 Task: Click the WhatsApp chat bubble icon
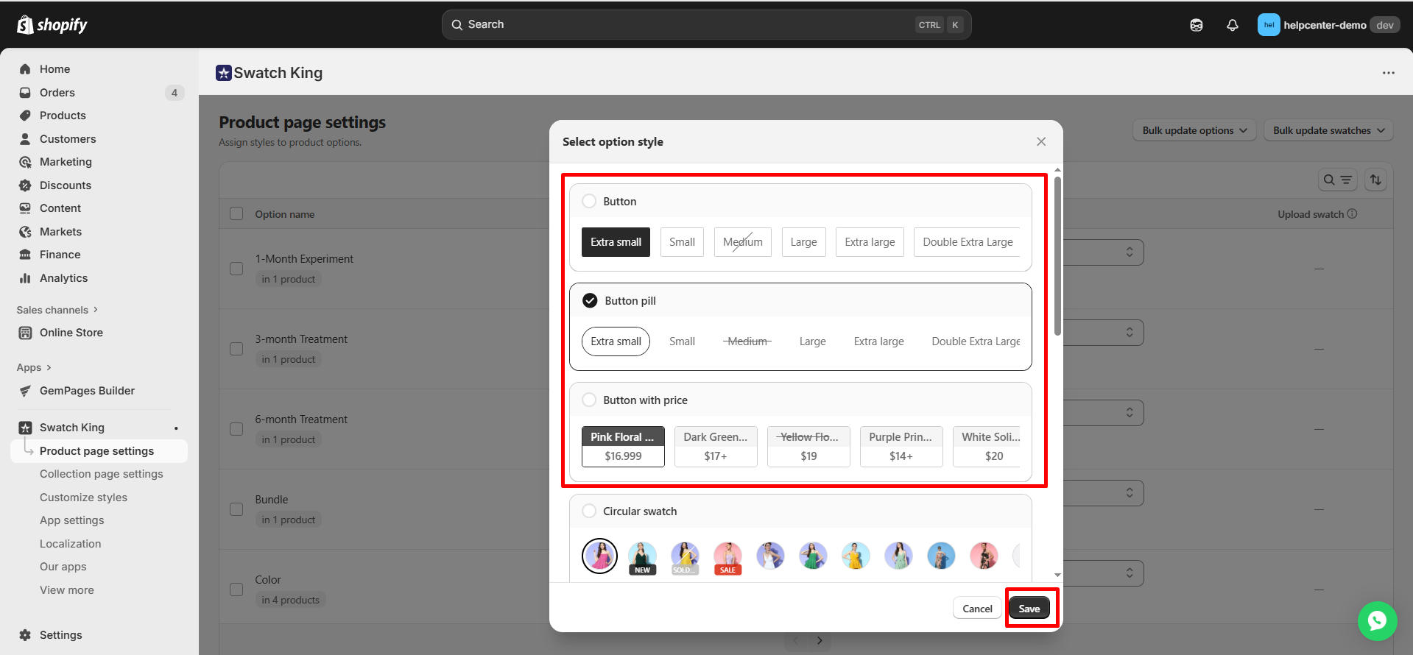1377,620
